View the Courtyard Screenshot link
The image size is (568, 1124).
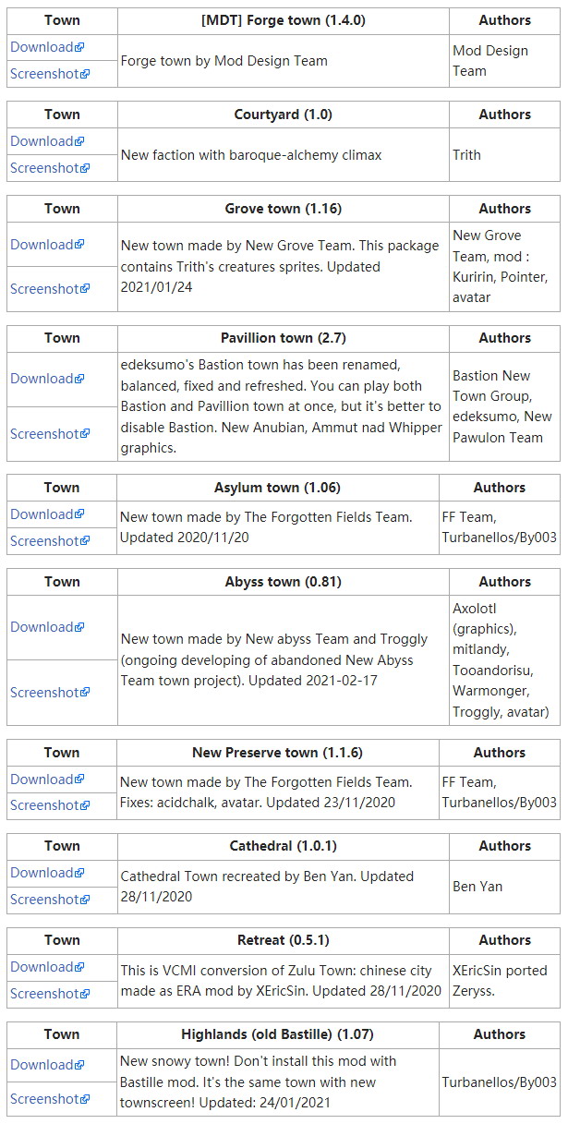tap(44, 168)
